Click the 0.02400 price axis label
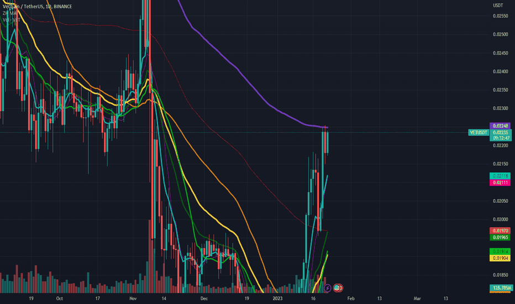This screenshot has width=515, height=304. [x=500, y=72]
